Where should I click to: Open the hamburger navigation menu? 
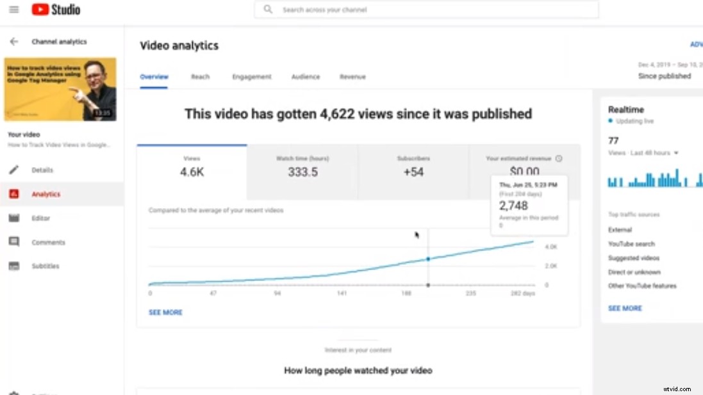(13, 9)
